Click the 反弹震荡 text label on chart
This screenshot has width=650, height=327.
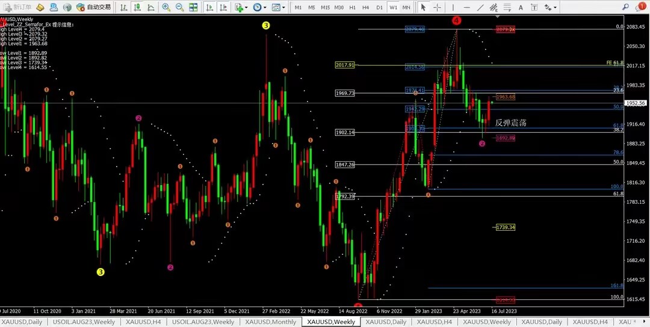point(511,123)
